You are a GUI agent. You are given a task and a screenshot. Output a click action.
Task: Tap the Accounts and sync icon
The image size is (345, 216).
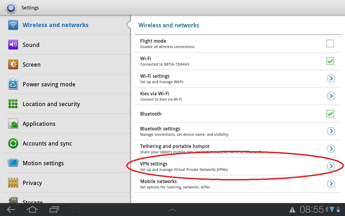pyautogui.click(x=13, y=143)
